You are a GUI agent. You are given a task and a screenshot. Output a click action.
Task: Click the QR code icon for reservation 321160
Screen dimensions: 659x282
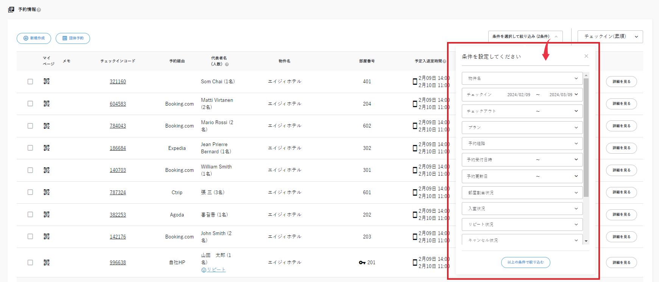47,81
